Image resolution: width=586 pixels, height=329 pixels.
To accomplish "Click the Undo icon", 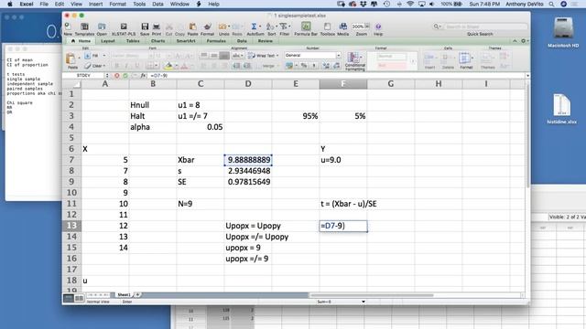I will tap(222, 27).
